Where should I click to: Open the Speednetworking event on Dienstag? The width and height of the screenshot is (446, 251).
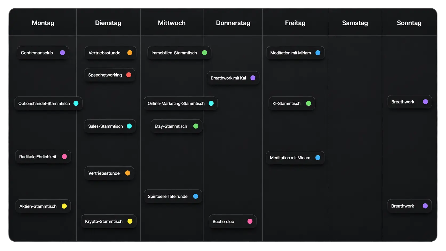(110, 75)
